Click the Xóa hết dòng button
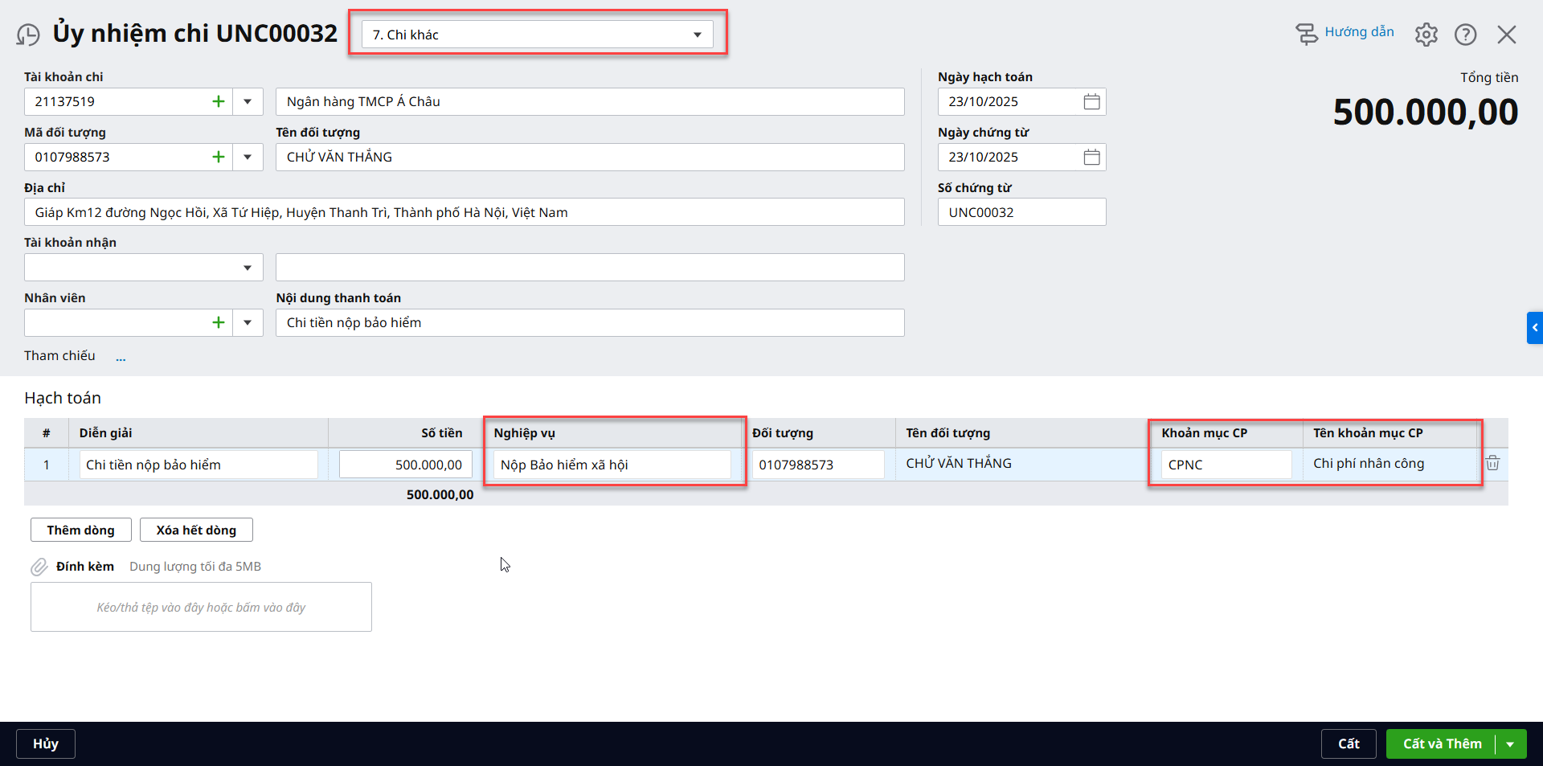This screenshot has width=1543, height=766. pyautogui.click(x=196, y=530)
